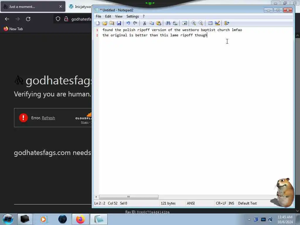Open the media player taskbar icon
The height and width of the screenshot is (225, 300).
[43, 219]
